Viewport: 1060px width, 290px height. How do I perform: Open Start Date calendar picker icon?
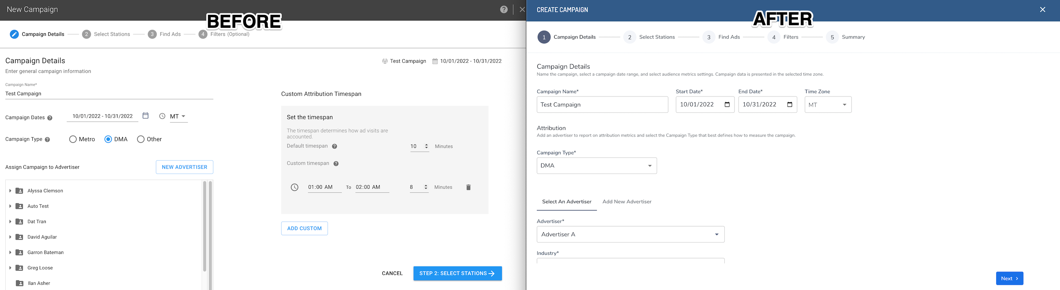(727, 104)
